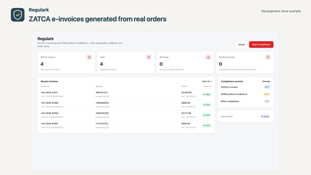Select the Other compliance record

[x=245, y=101]
